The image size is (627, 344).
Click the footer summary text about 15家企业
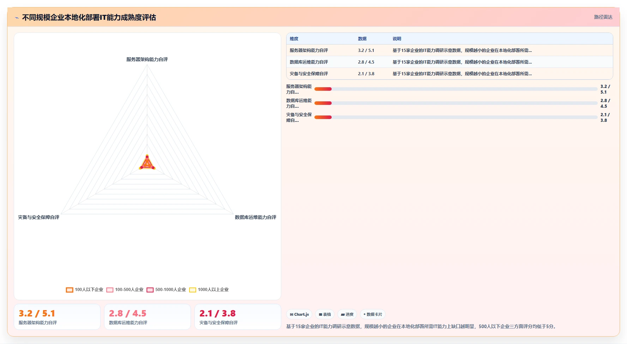click(x=422, y=326)
